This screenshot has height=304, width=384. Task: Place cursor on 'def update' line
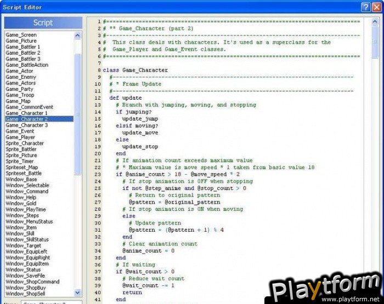[126, 98]
